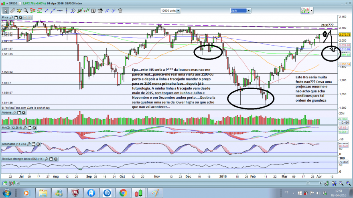This screenshot has height=198, width=353.
Task: Expand the chart style dropdown arrow
Action: tap(312, 10)
